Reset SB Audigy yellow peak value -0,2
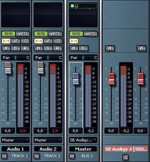 (x=126, y=131)
